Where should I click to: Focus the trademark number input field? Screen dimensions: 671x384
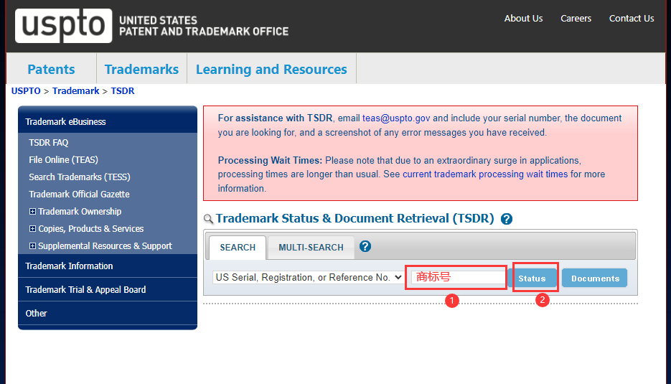tap(458, 277)
